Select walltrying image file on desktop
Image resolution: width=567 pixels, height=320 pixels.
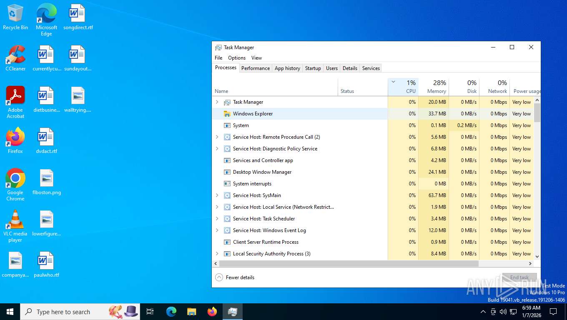[x=78, y=100]
